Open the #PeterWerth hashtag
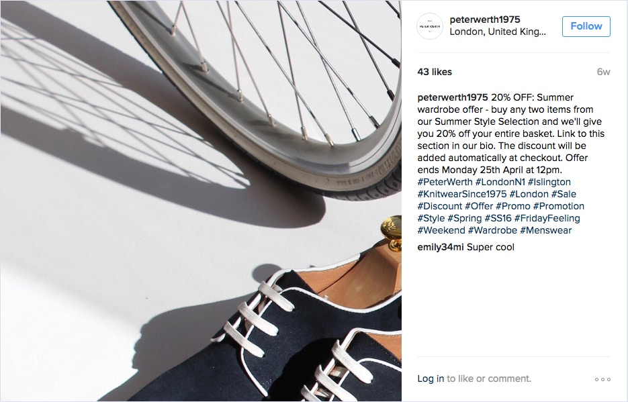 coord(445,182)
